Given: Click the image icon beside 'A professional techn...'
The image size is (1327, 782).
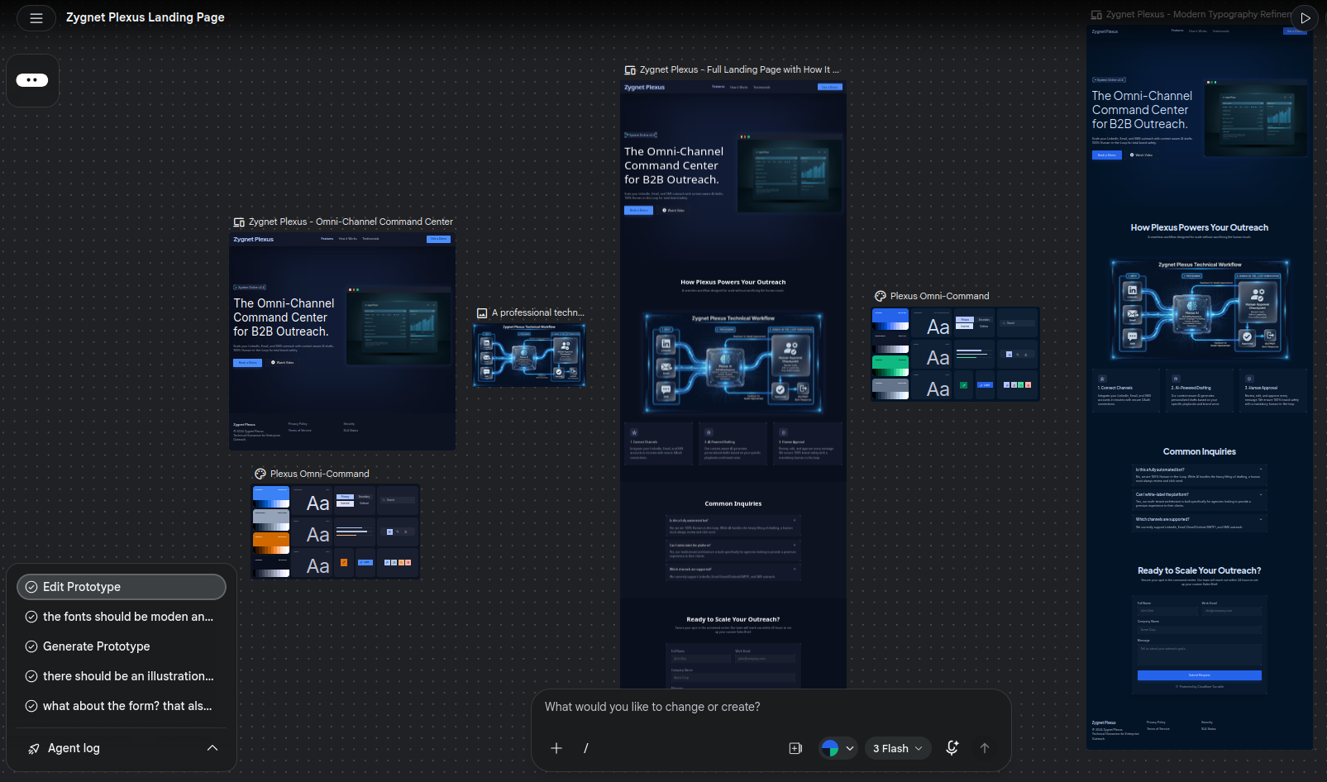Looking at the screenshot, I should [x=482, y=313].
